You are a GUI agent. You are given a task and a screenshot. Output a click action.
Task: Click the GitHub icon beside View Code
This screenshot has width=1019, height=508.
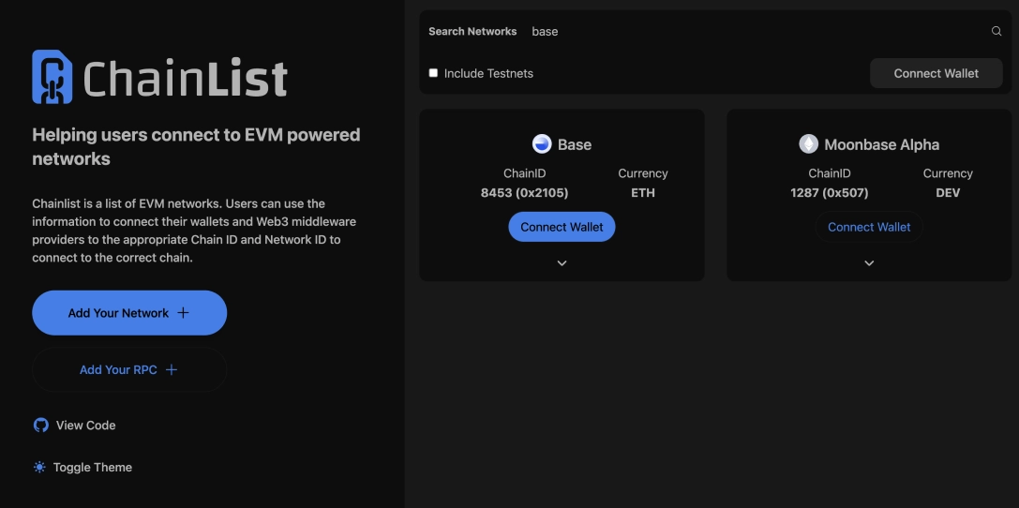40,426
